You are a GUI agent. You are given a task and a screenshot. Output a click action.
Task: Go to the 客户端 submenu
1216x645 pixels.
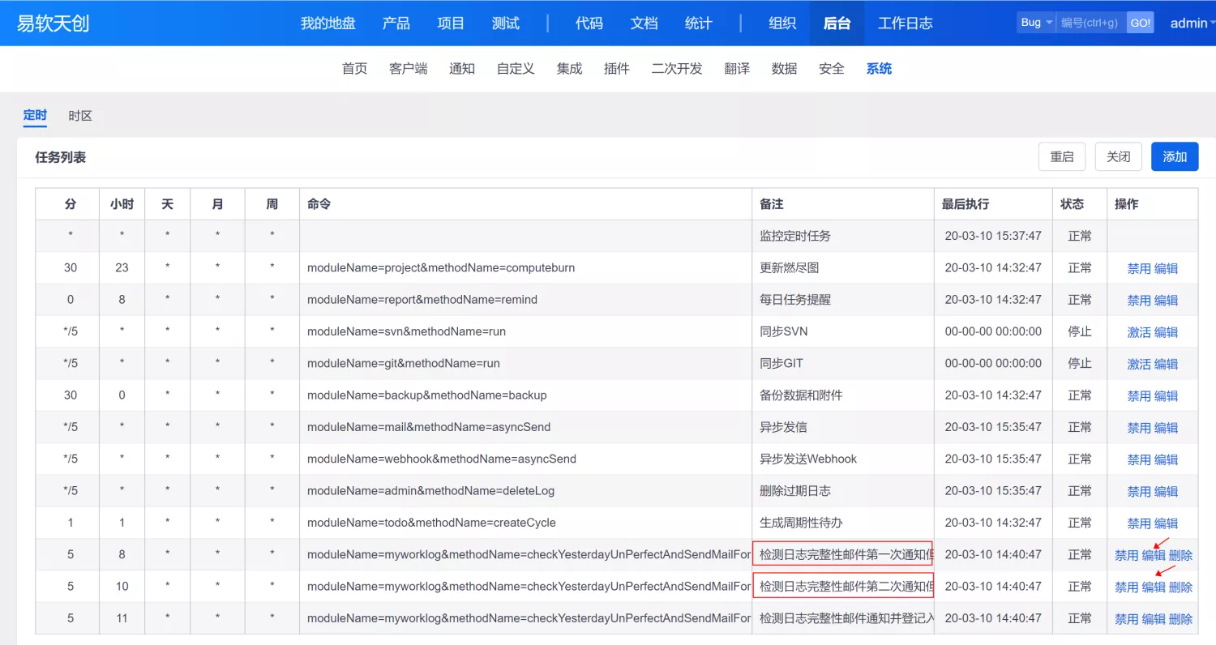409,69
